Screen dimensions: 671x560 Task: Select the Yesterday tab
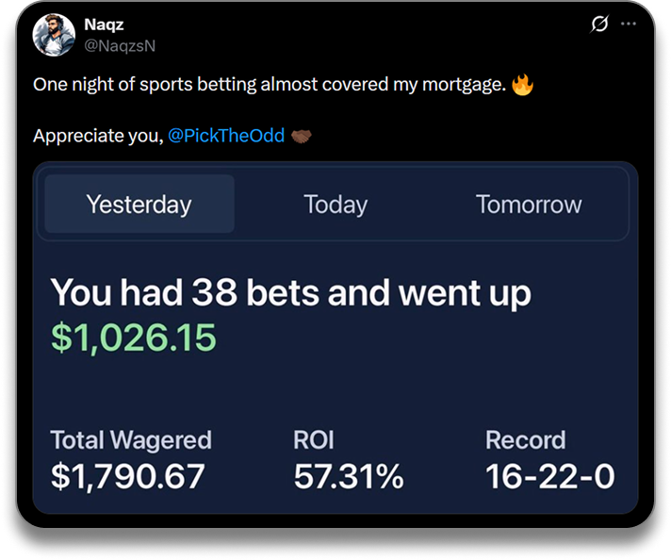139,204
